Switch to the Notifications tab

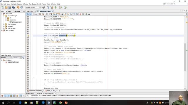(x=31, y=94)
